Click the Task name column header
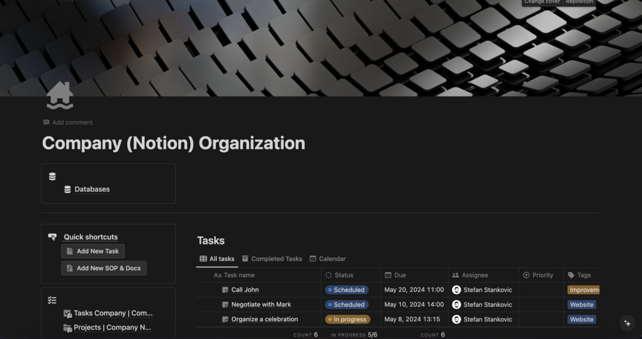Viewport: 642px width, 339px height. click(259, 275)
